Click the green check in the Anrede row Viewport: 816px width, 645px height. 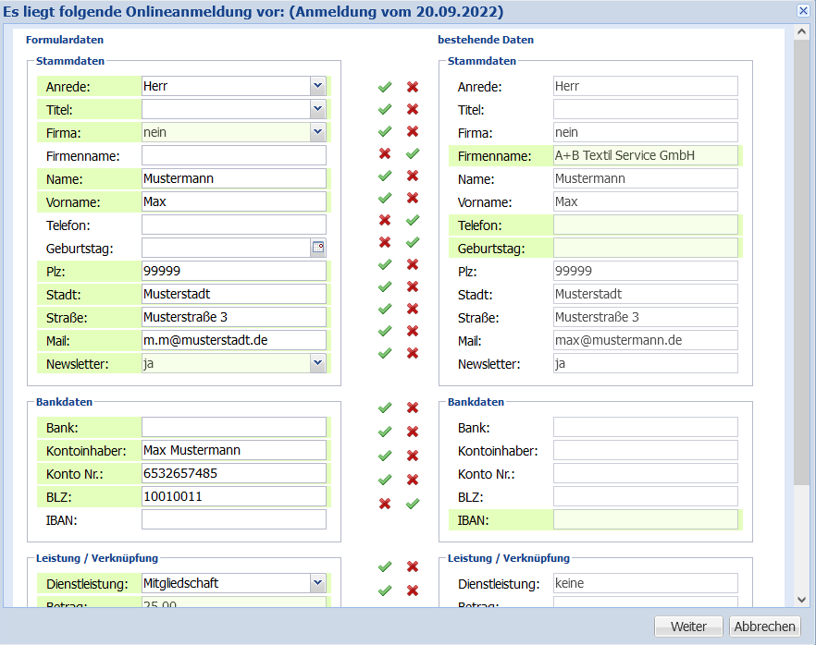pyautogui.click(x=385, y=87)
